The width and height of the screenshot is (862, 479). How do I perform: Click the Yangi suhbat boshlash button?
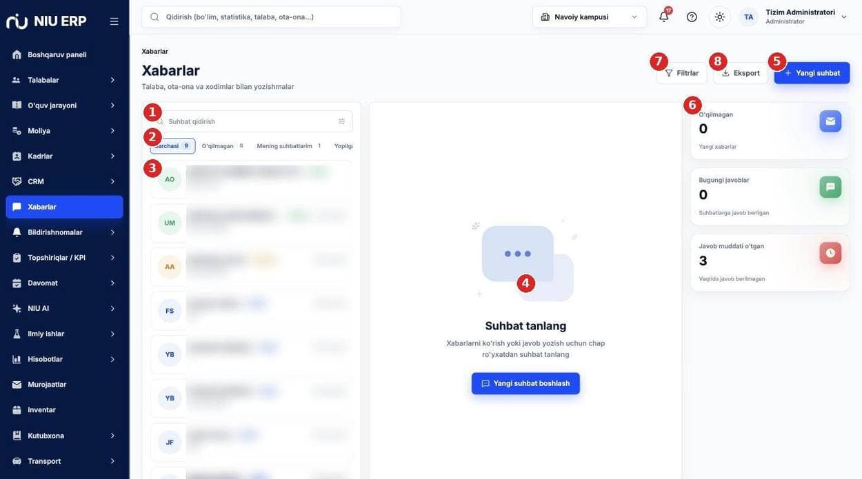pos(525,383)
